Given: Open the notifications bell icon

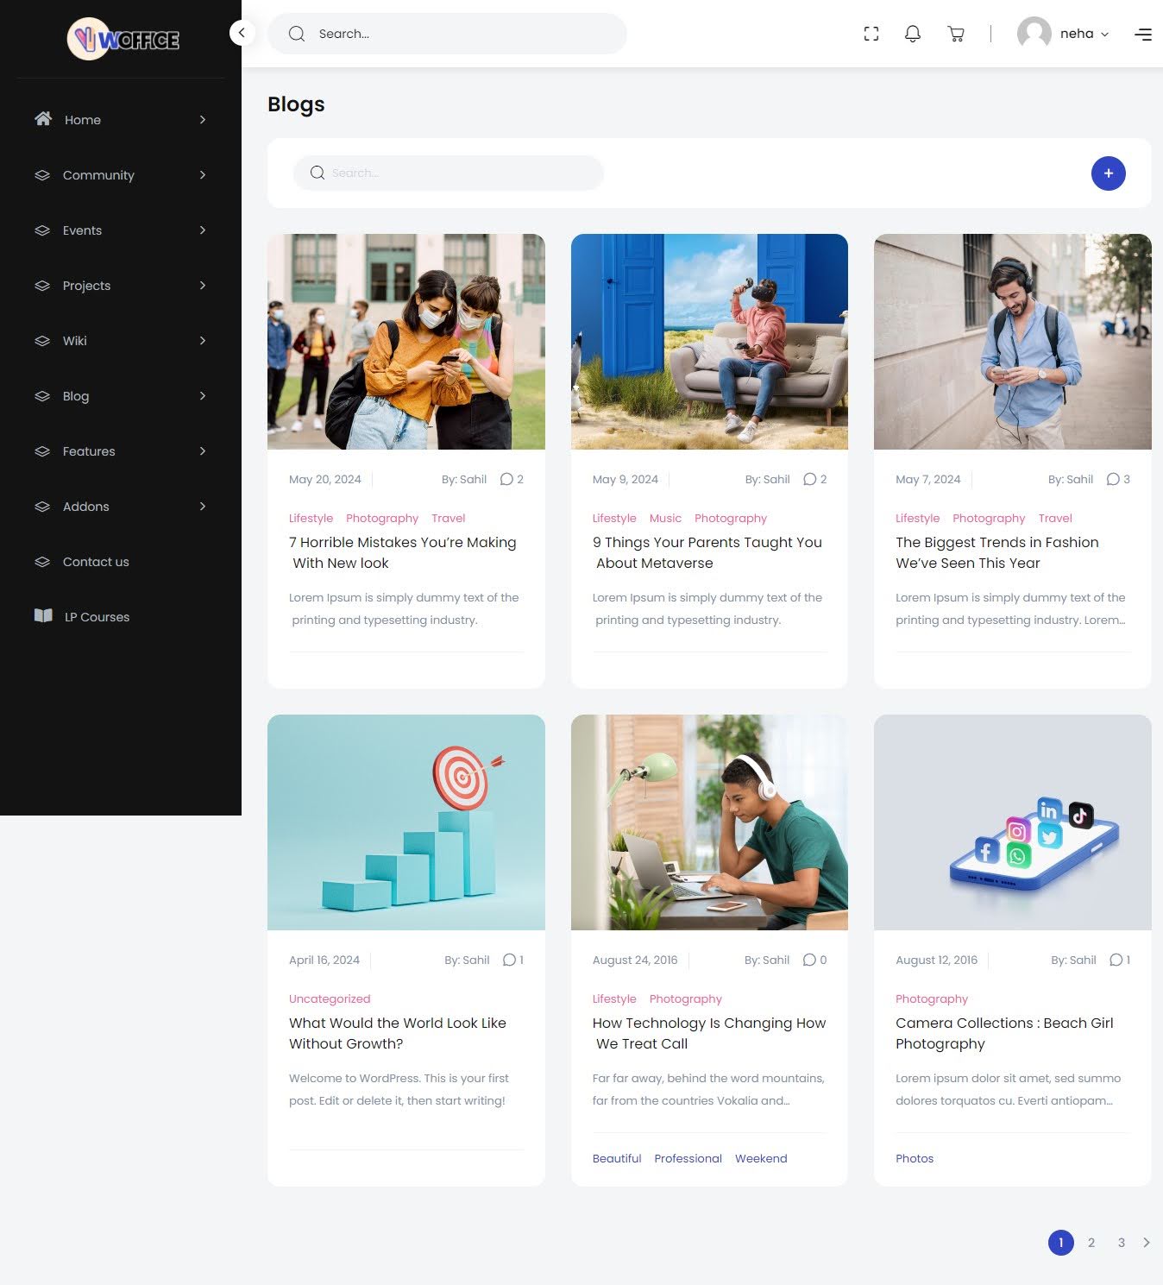Looking at the screenshot, I should click(912, 34).
